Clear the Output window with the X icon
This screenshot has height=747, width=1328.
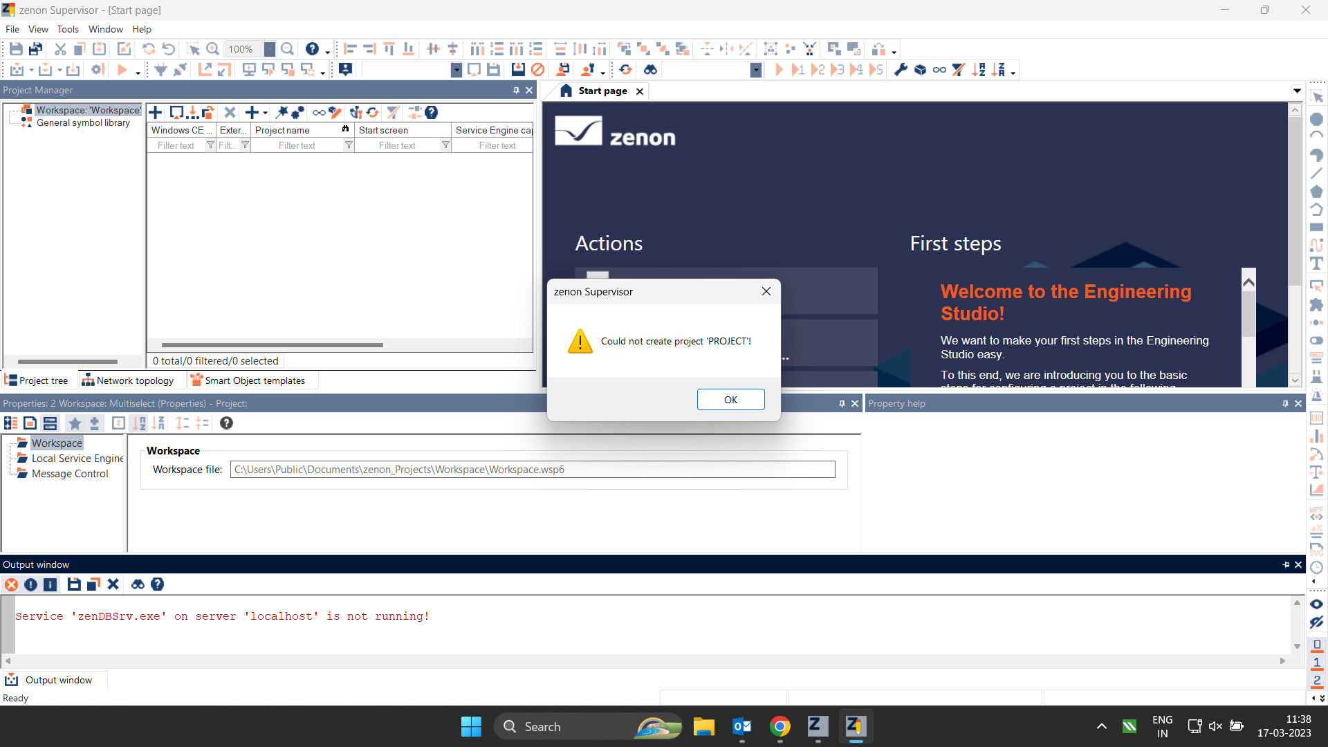point(113,584)
